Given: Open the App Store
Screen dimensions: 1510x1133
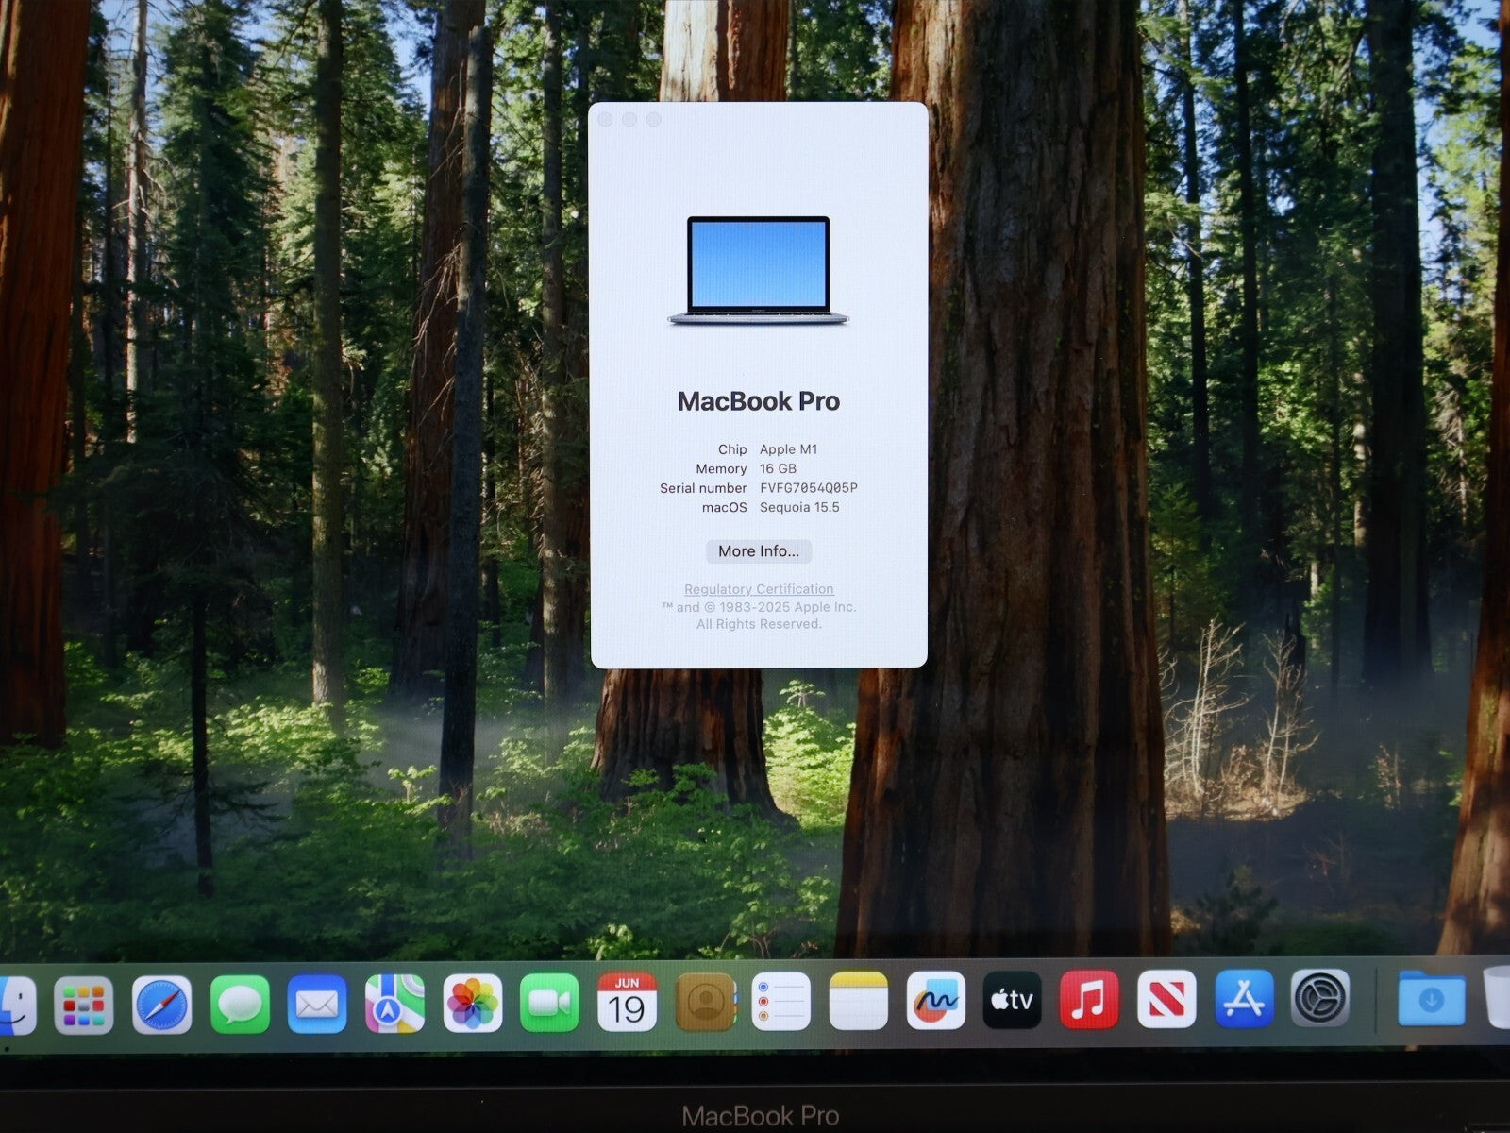Looking at the screenshot, I should 1244,998.
